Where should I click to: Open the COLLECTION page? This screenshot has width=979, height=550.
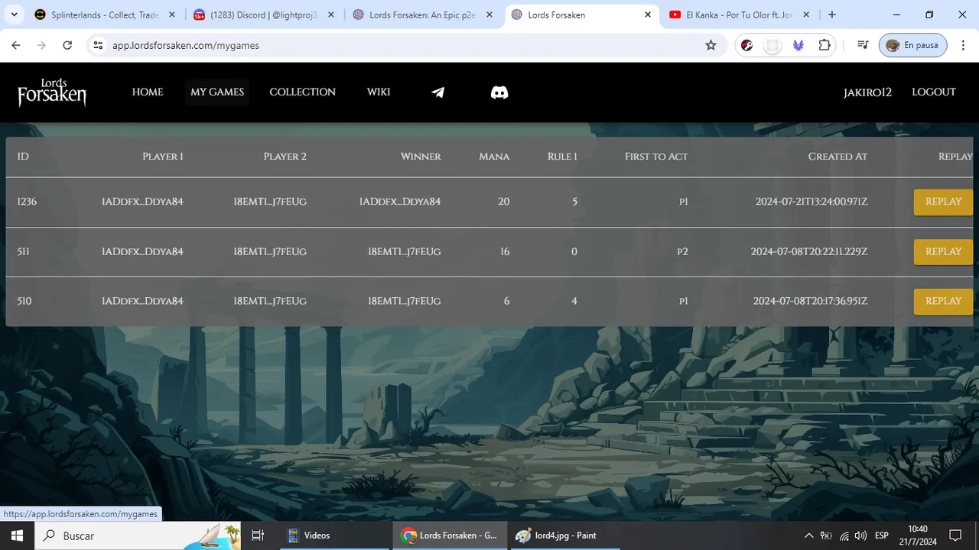[x=302, y=92]
